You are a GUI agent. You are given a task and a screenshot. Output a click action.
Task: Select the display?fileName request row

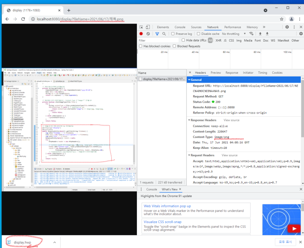point(162,79)
